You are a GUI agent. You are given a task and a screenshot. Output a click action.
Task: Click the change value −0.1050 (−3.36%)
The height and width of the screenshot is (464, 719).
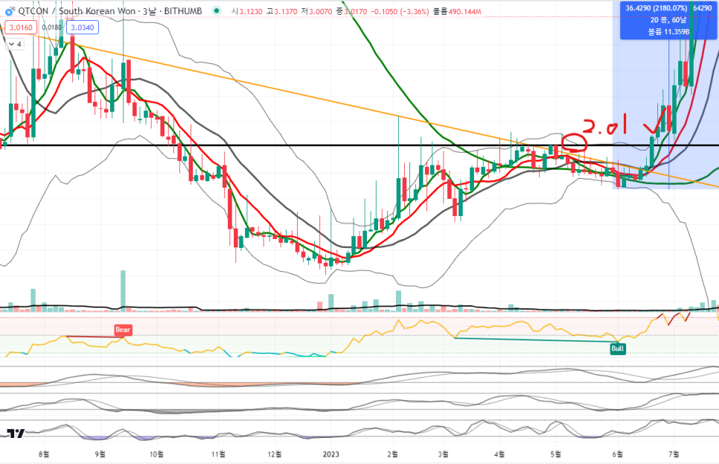[x=400, y=11]
